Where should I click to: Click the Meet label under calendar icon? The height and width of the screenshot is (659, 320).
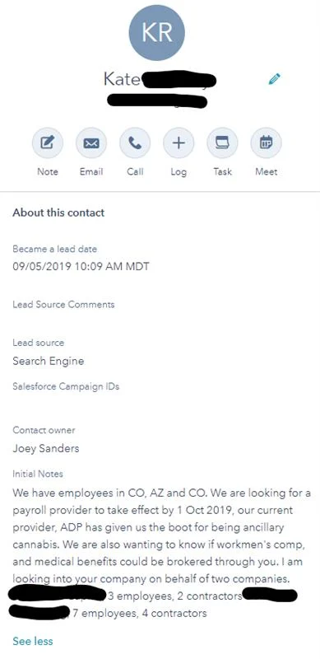click(267, 171)
